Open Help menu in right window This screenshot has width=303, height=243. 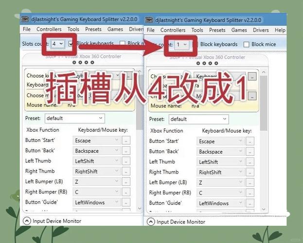[280, 30]
